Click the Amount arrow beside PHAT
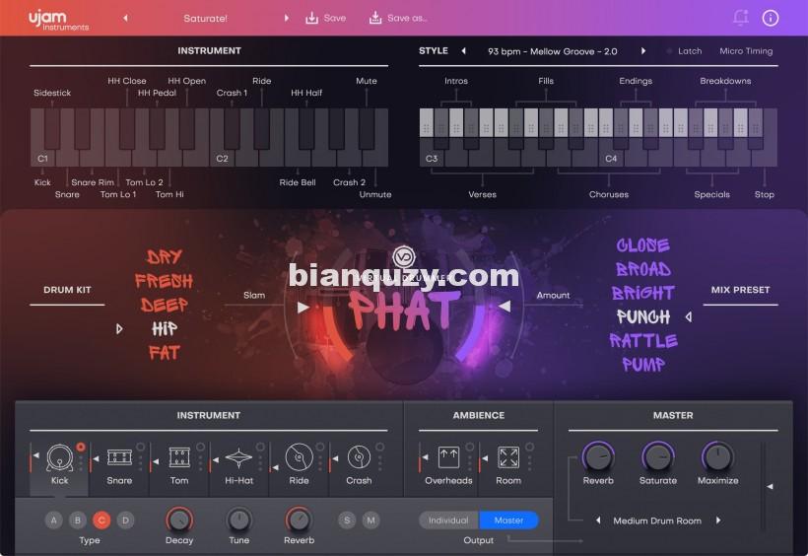 505,307
